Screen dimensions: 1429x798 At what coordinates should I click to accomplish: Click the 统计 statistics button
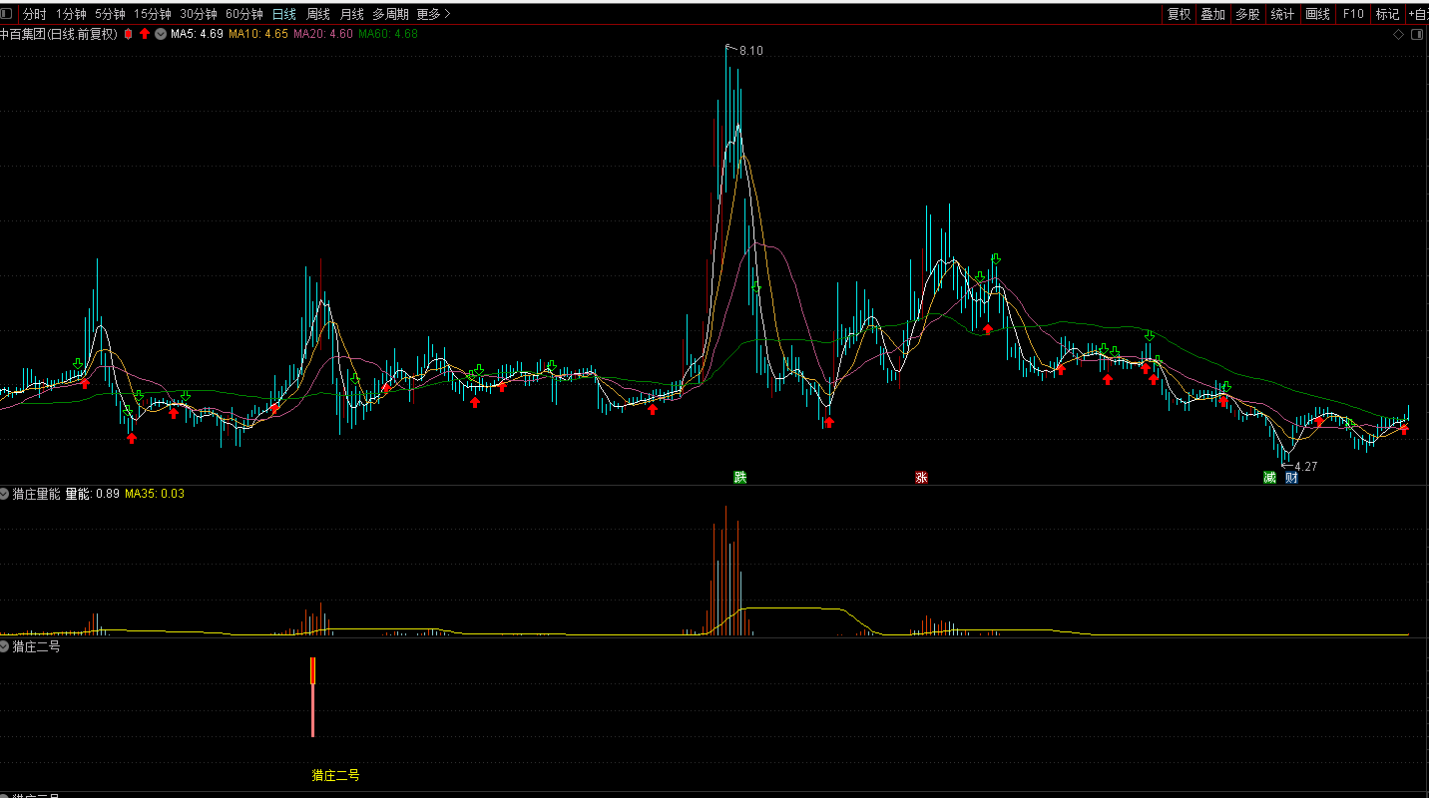point(1282,14)
